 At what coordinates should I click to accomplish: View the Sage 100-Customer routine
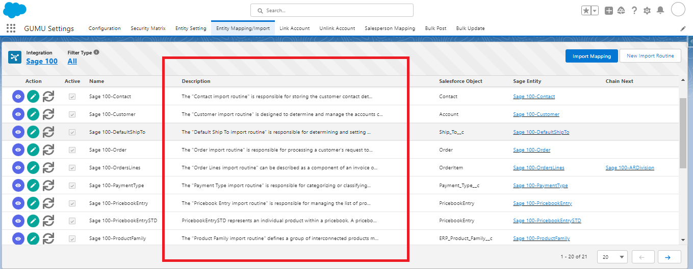(18, 114)
